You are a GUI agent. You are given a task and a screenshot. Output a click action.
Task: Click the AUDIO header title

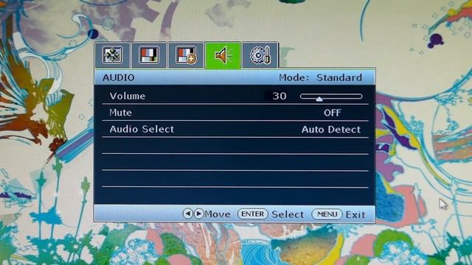click(x=119, y=77)
